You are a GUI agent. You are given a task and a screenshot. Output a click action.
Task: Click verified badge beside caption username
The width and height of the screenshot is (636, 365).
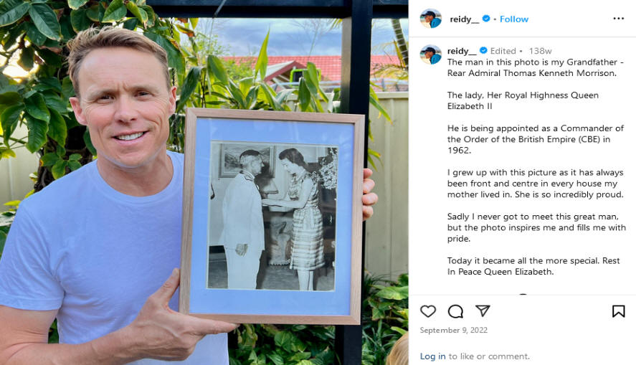483,51
